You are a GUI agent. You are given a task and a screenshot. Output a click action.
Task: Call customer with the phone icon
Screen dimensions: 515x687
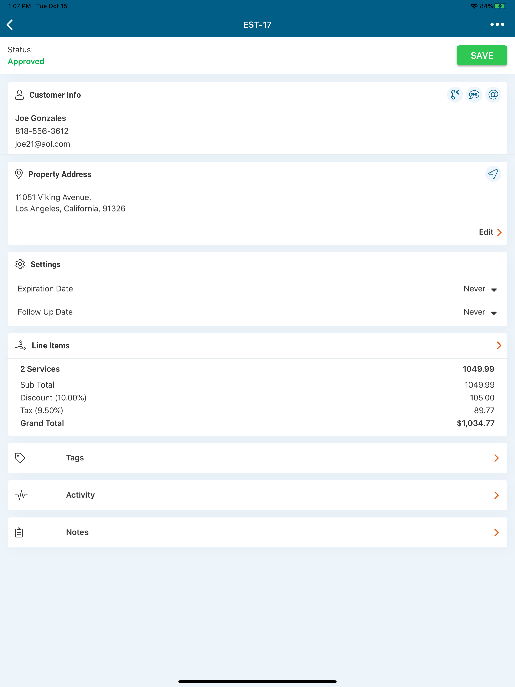point(455,94)
